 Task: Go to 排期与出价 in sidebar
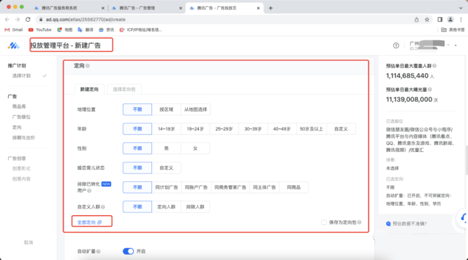(x=23, y=137)
